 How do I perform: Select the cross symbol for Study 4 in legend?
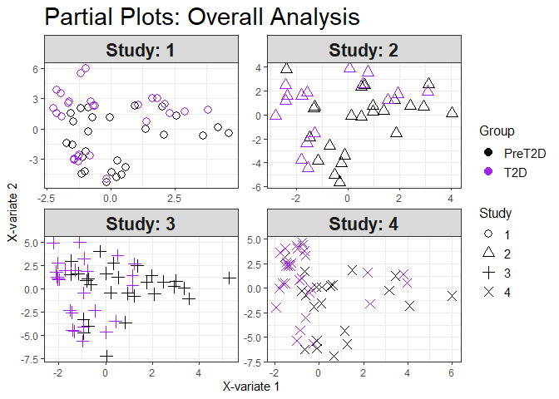tap(488, 292)
